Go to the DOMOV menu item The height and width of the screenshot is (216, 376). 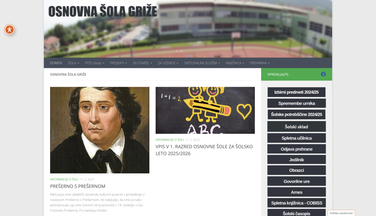[56, 63]
